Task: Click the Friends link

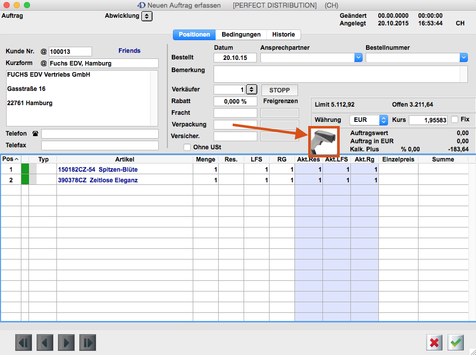Action: pos(129,51)
